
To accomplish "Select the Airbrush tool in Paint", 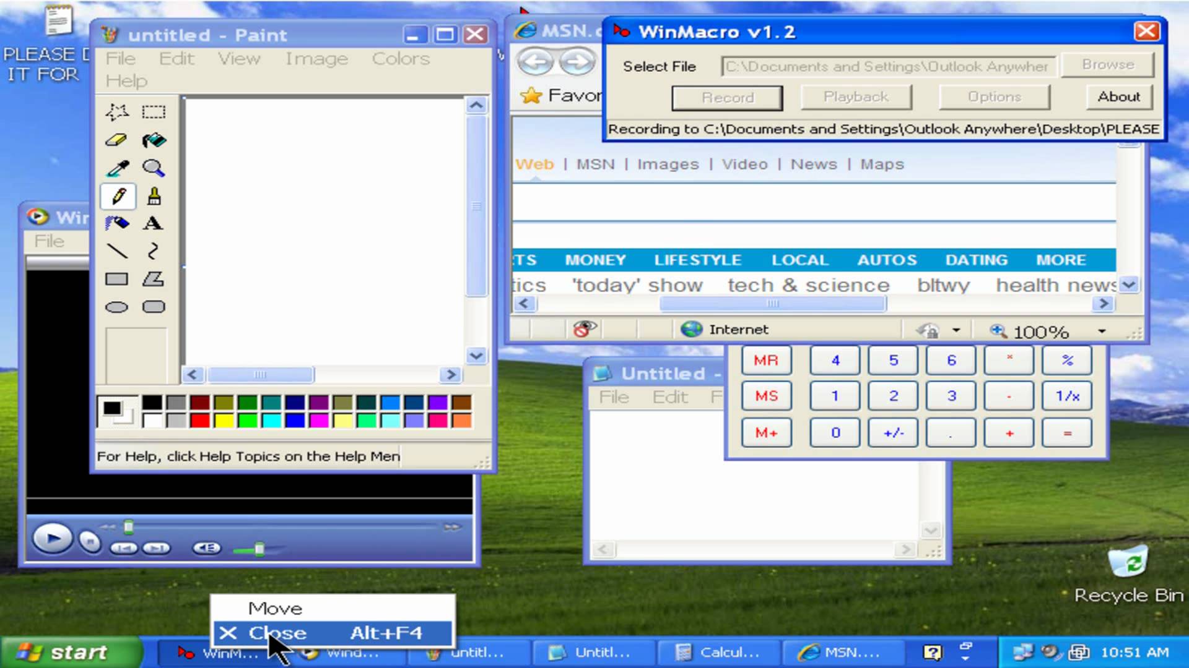I will pos(116,223).
